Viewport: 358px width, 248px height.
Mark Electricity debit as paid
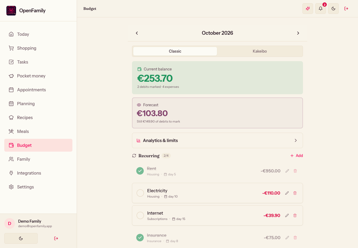[140, 193]
